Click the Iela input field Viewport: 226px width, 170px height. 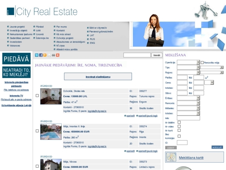tap(188, 118)
